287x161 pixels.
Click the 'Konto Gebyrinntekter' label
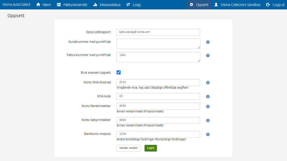tap(96, 120)
